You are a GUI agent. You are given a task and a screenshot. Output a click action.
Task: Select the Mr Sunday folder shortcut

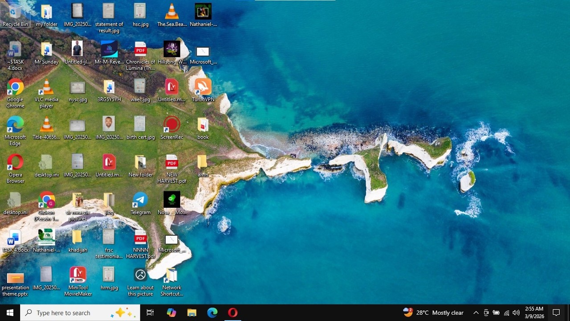pos(46,53)
